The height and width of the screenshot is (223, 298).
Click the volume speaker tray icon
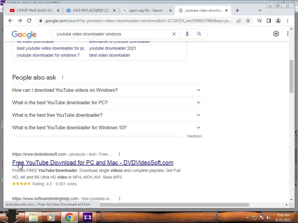[x=268, y=217]
